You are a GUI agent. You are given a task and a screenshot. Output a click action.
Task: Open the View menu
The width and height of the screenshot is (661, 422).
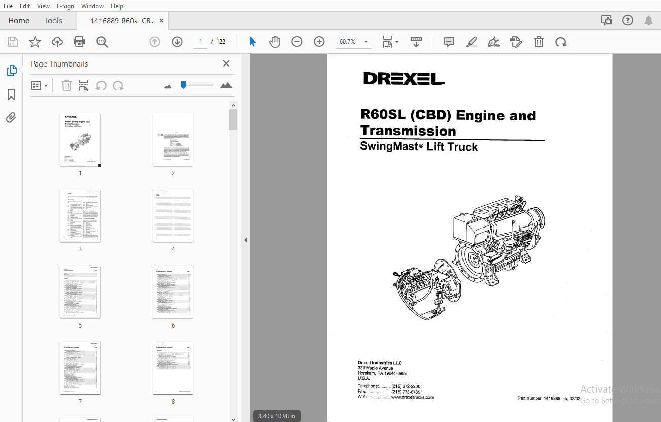pos(44,6)
